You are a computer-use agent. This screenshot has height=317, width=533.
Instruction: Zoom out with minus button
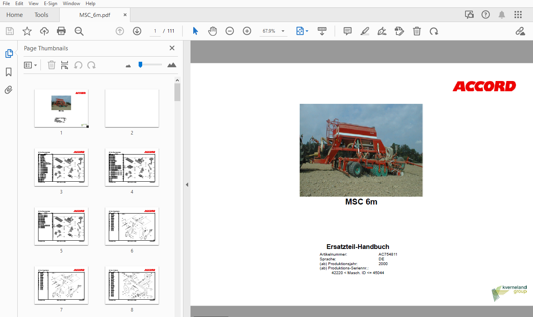230,31
